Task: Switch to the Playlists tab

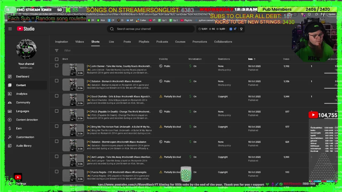Action: point(144,42)
